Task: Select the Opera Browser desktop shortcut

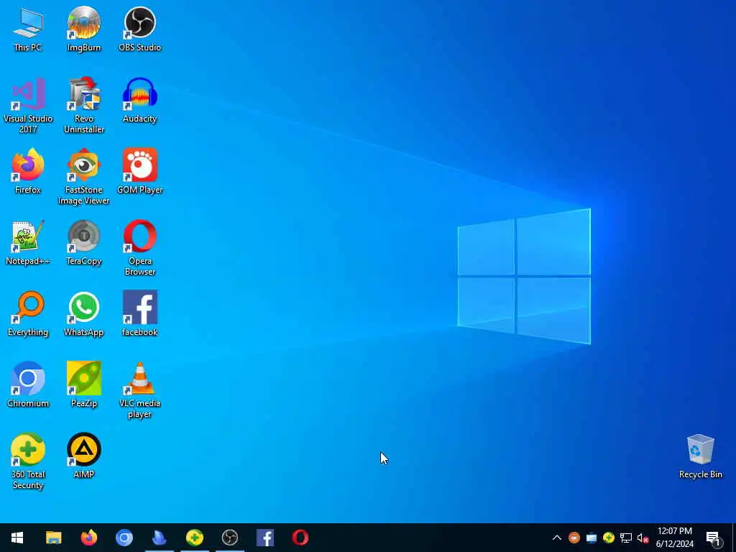Action: pyautogui.click(x=139, y=248)
